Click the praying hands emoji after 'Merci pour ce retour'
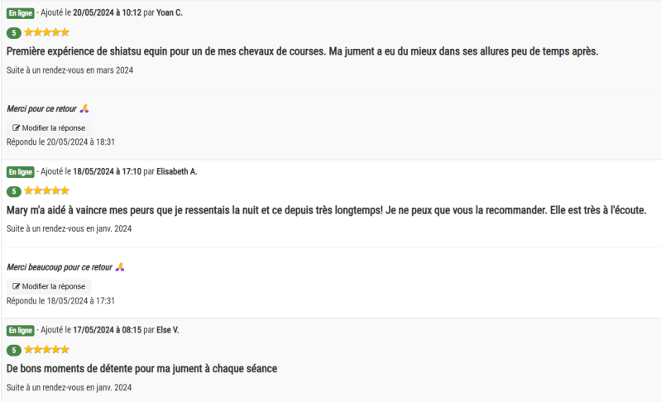 (84, 108)
